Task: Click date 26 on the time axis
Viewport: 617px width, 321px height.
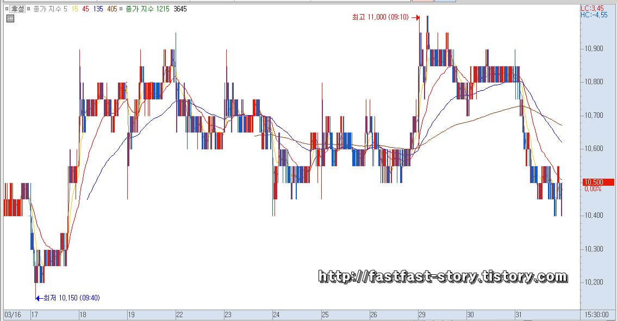Action: (x=373, y=314)
